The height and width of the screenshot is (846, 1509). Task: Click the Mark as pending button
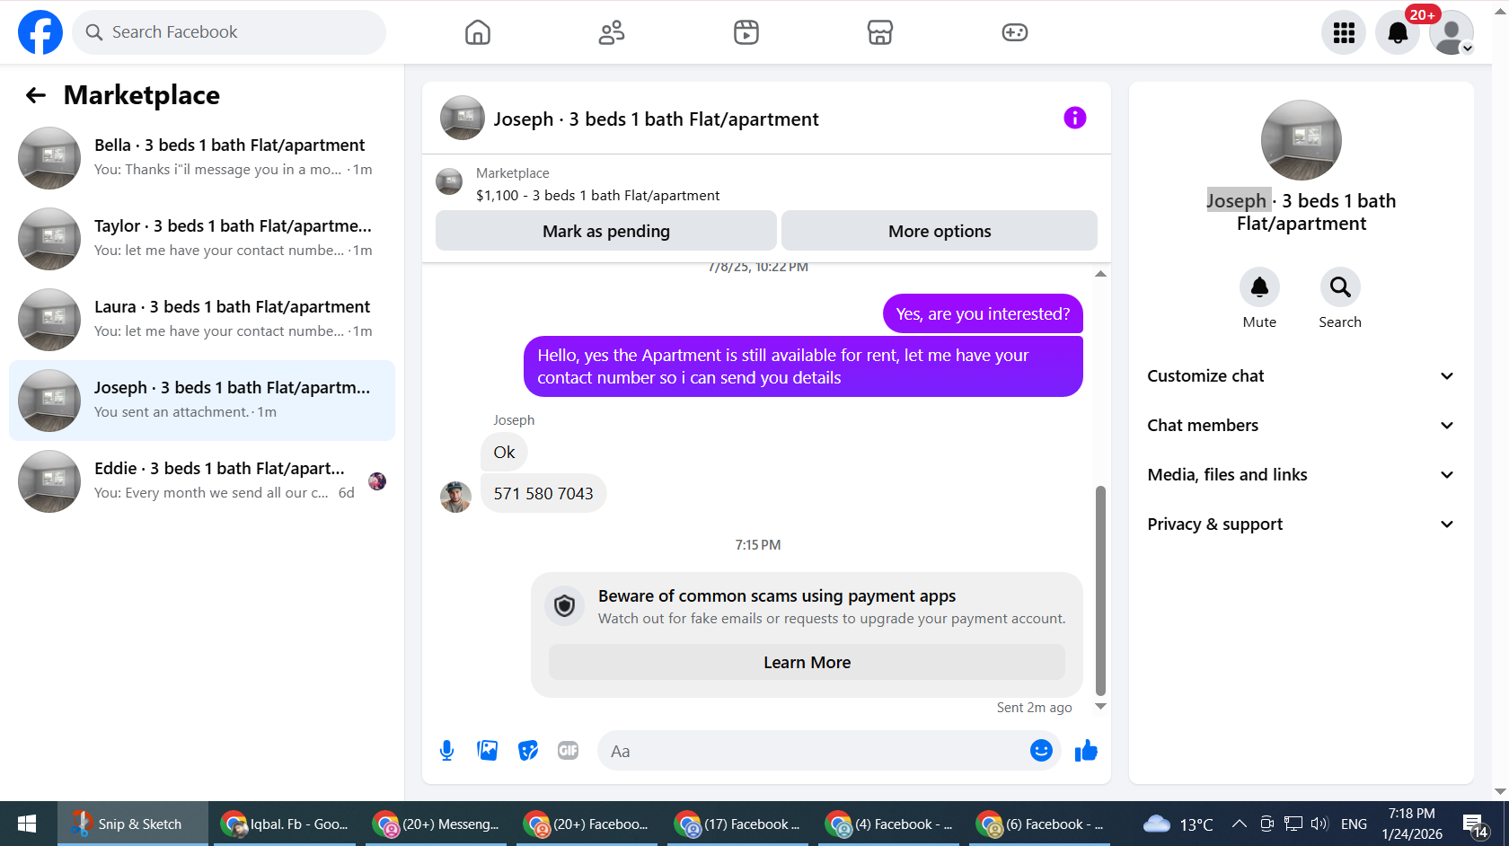coord(606,231)
